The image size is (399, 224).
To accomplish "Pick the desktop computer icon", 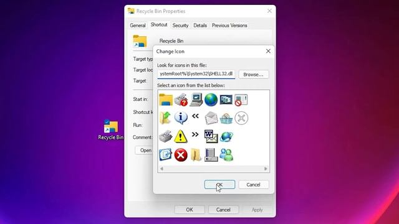I will tap(196, 100).
